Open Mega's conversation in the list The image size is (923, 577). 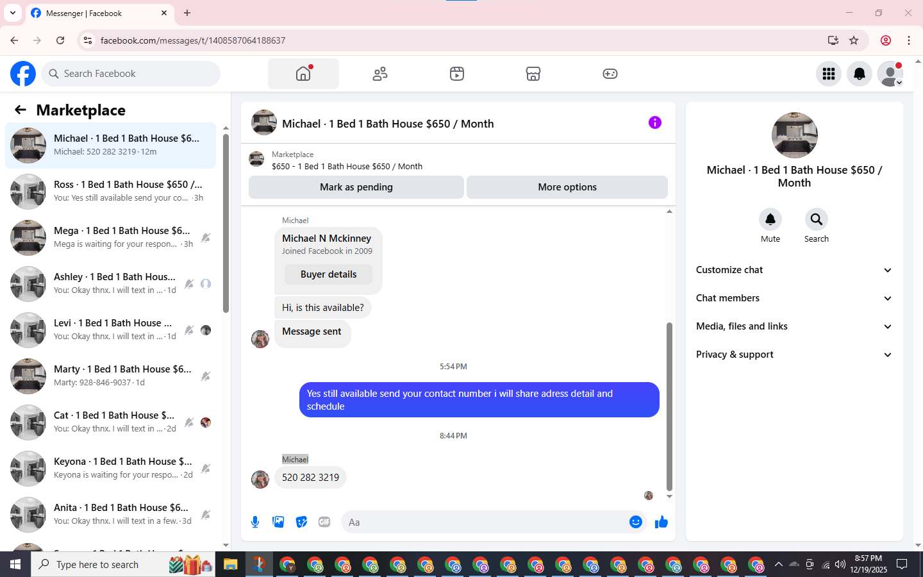[x=110, y=238]
